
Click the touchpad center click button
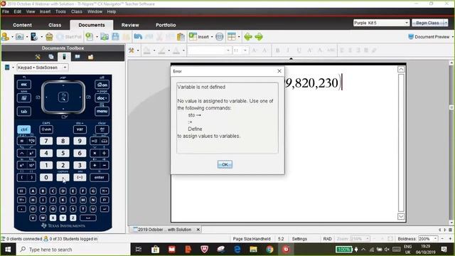(63, 97)
